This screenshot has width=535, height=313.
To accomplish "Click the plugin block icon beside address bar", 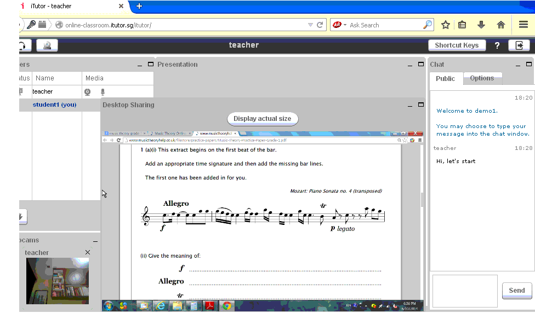I will [42, 25].
